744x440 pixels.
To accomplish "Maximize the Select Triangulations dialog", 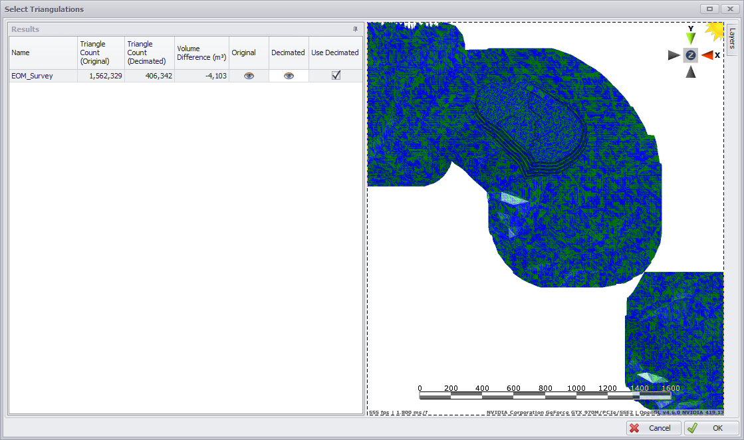I will coord(710,9).
